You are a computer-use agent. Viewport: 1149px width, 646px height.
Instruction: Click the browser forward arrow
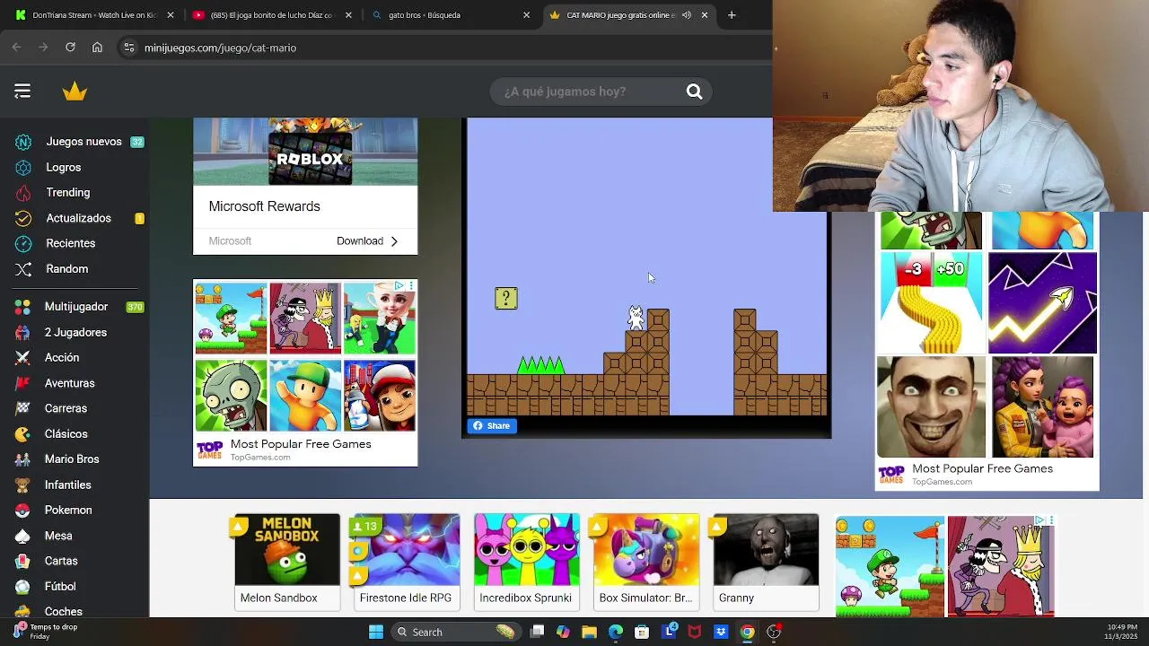pos(43,48)
